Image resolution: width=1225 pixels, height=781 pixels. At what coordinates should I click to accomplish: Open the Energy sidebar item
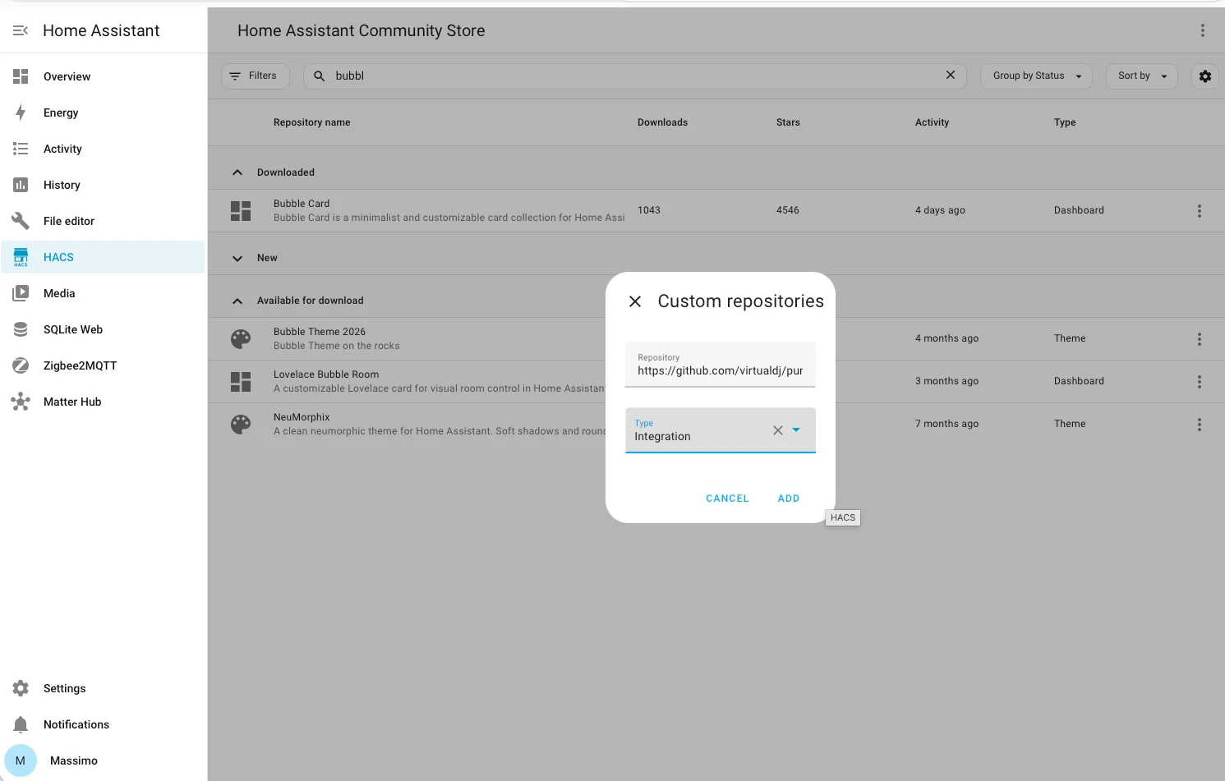103,113
